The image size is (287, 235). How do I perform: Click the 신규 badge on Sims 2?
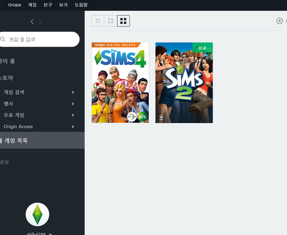tap(203, 48)
